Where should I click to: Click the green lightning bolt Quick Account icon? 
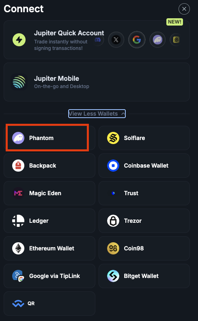pyautogui.click(x=19, y=40)
